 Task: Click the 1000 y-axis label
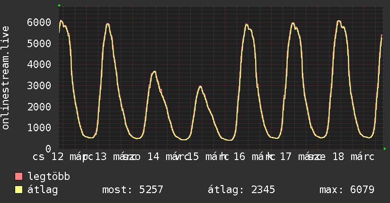(39, 127)
